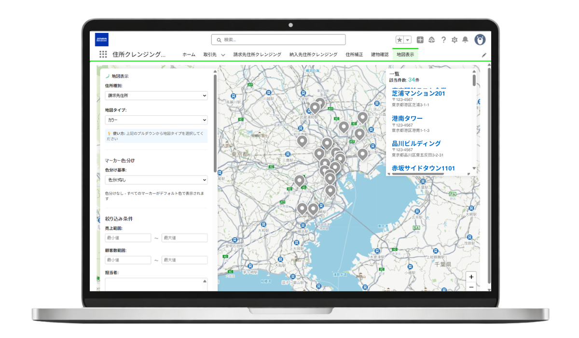The image size is (579, 338).
Task: Open the 地図タイプ dropdown
Action: click(156, 120)
